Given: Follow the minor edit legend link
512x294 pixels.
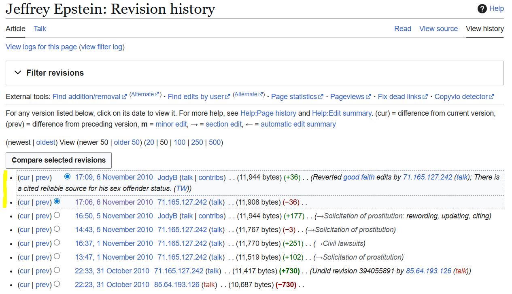Looking at the screenshot, I should pyautogui.click(x=171, y=124).
